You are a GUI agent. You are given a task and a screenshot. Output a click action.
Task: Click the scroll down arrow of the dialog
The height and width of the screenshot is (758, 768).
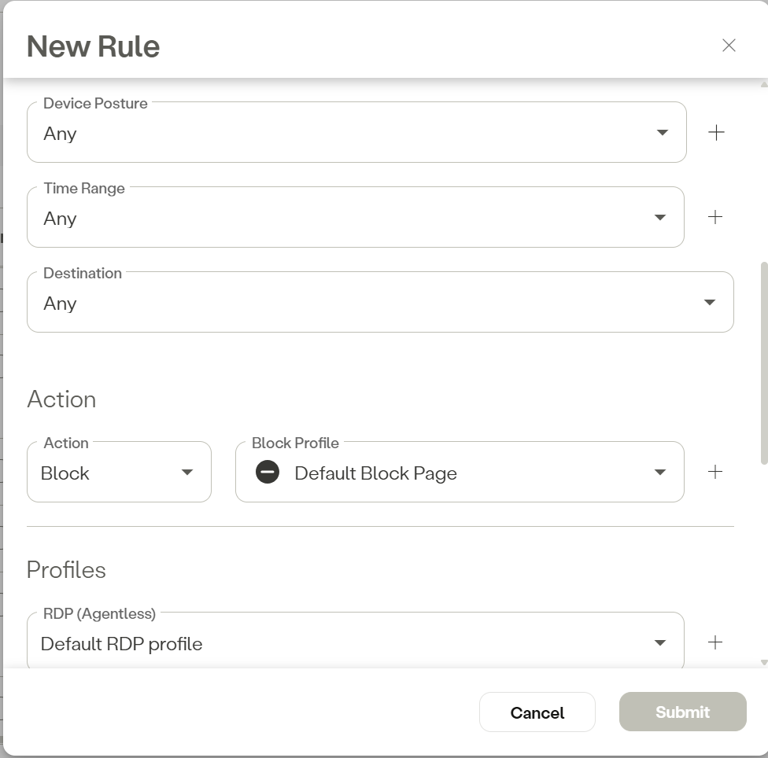click(x=763, y=663)
